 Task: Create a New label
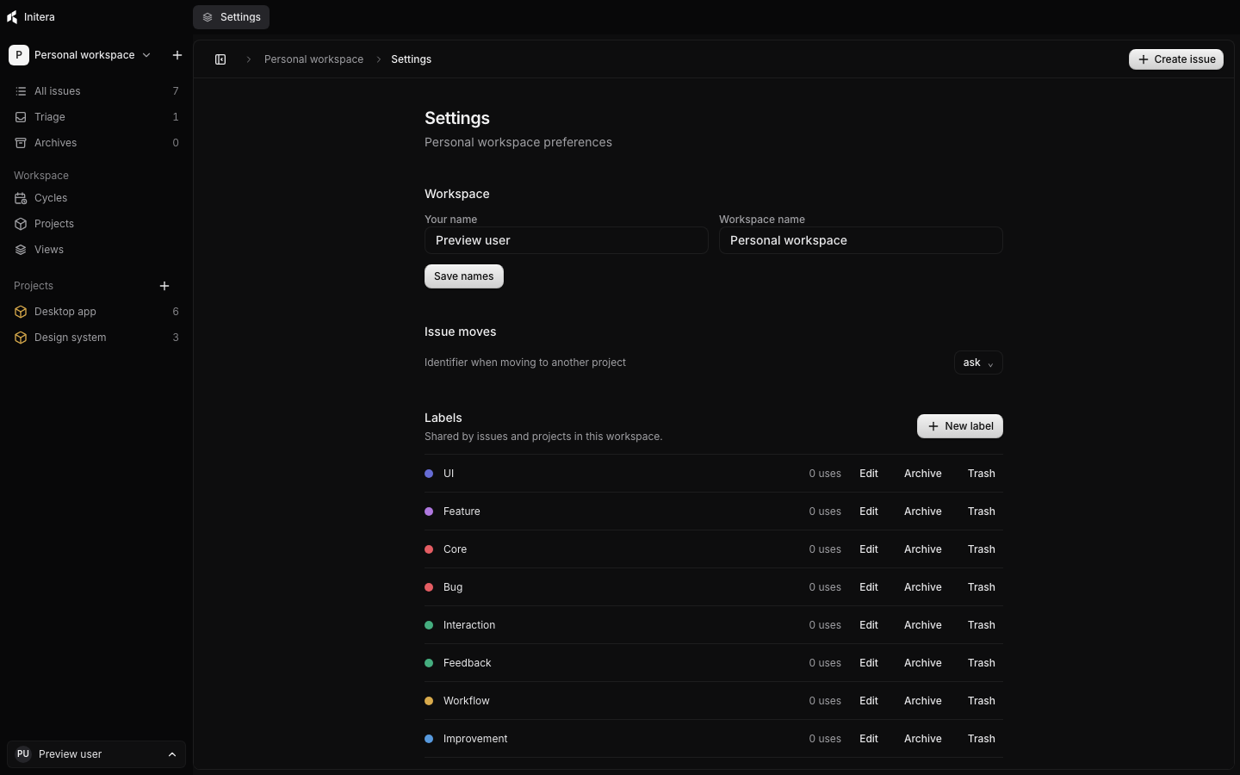960,426
